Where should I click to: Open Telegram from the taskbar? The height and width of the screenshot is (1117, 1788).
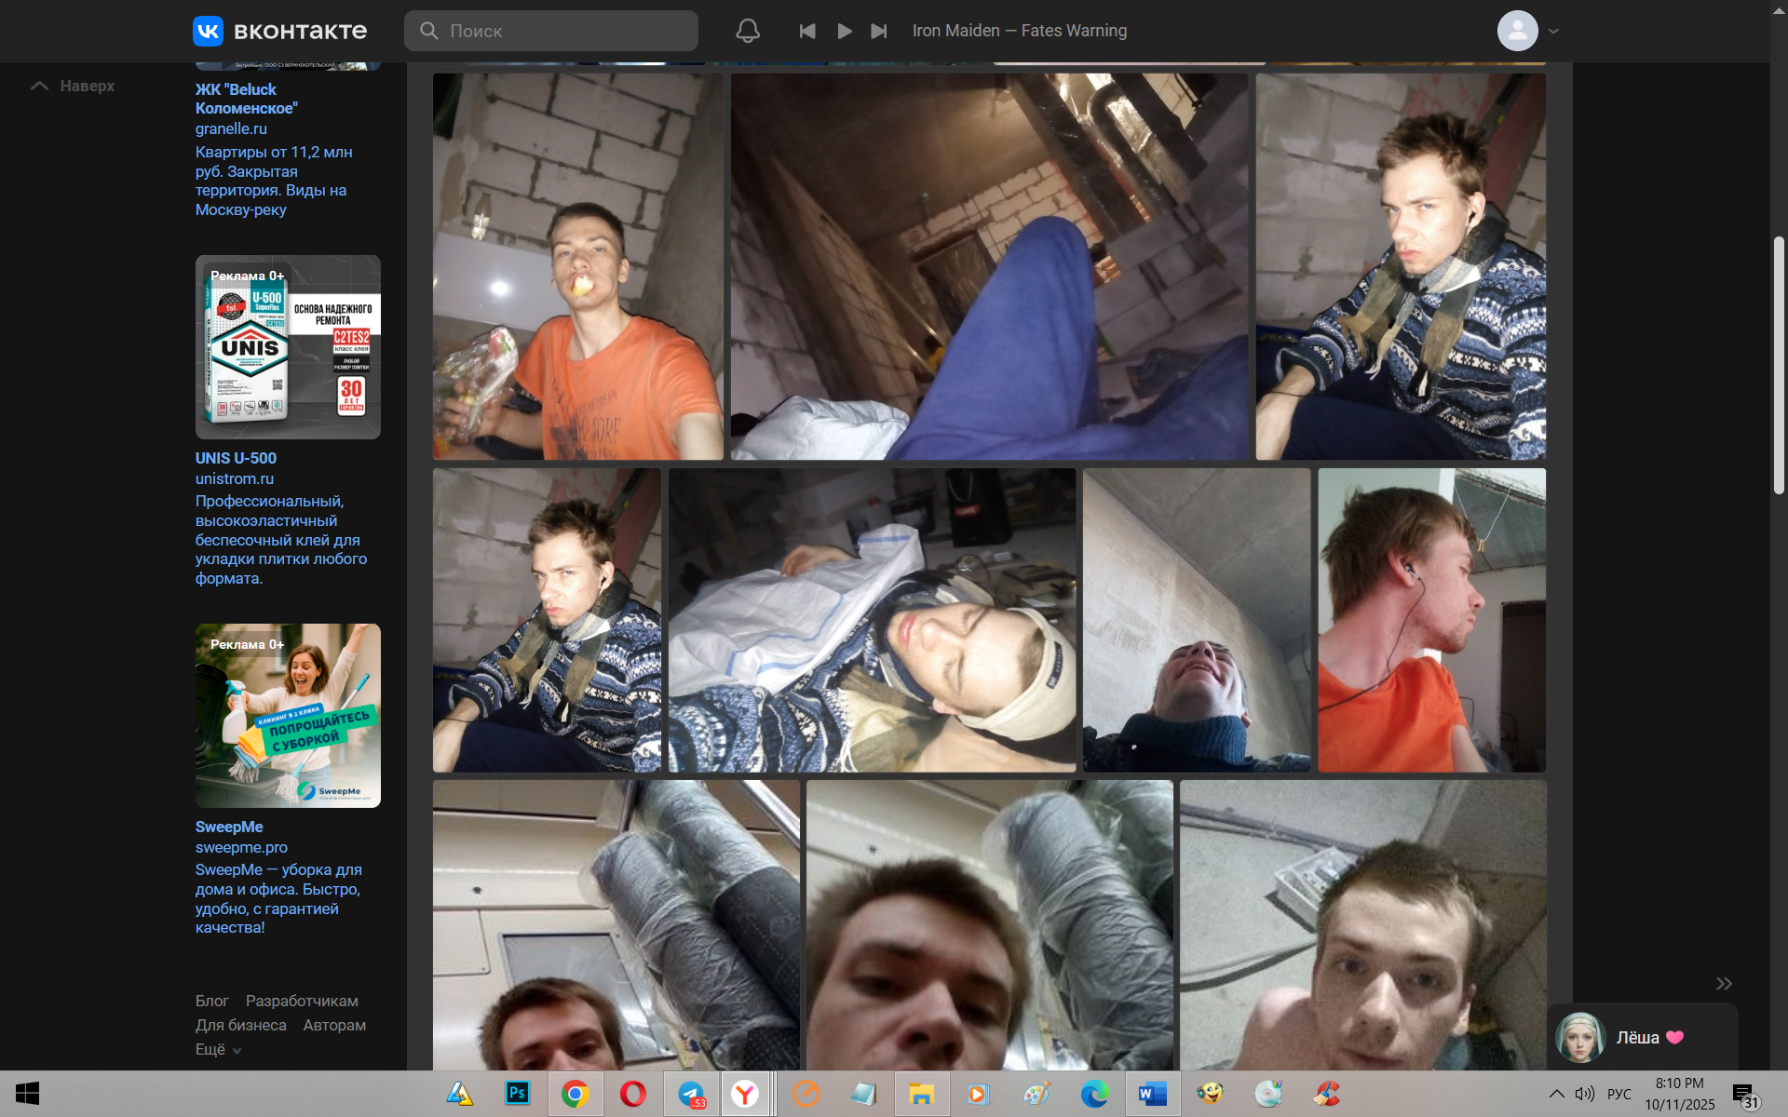tap(691, 1094)
